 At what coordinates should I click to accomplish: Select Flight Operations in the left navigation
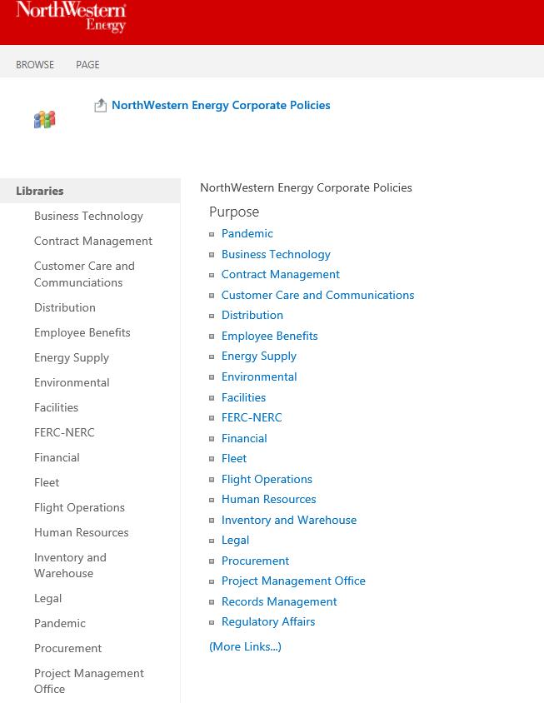coord(79,507)
